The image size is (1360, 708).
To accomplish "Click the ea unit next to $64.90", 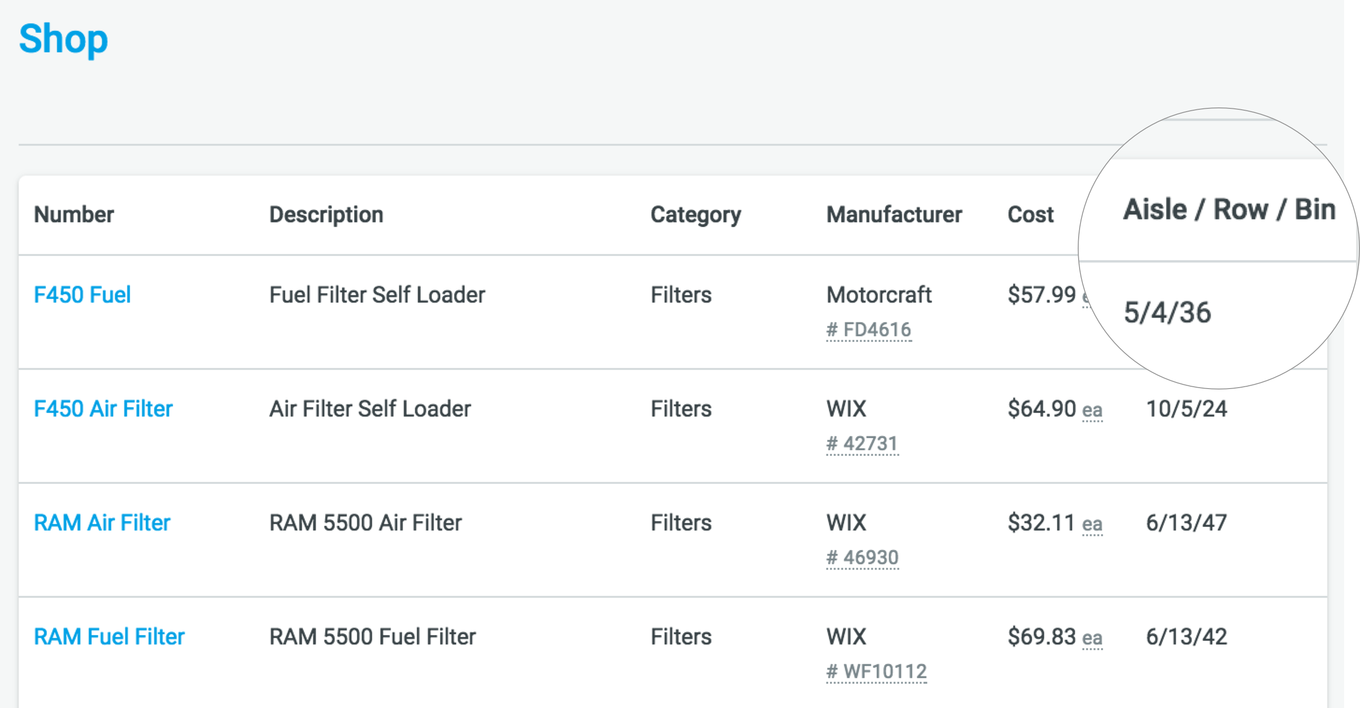I will 1092,410.
